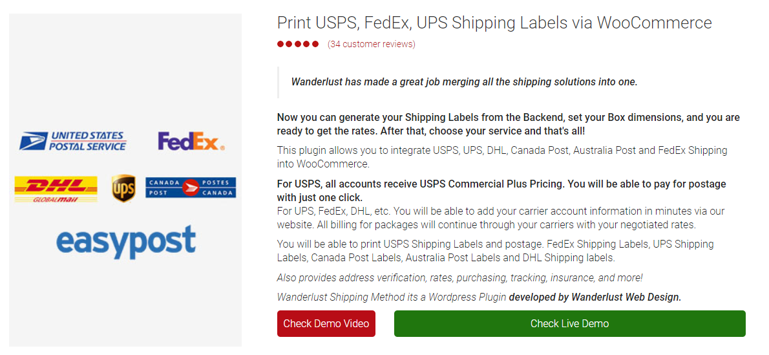Click the second red rating dot
Viewport: 769px width, 355px height.
(290, 44)
